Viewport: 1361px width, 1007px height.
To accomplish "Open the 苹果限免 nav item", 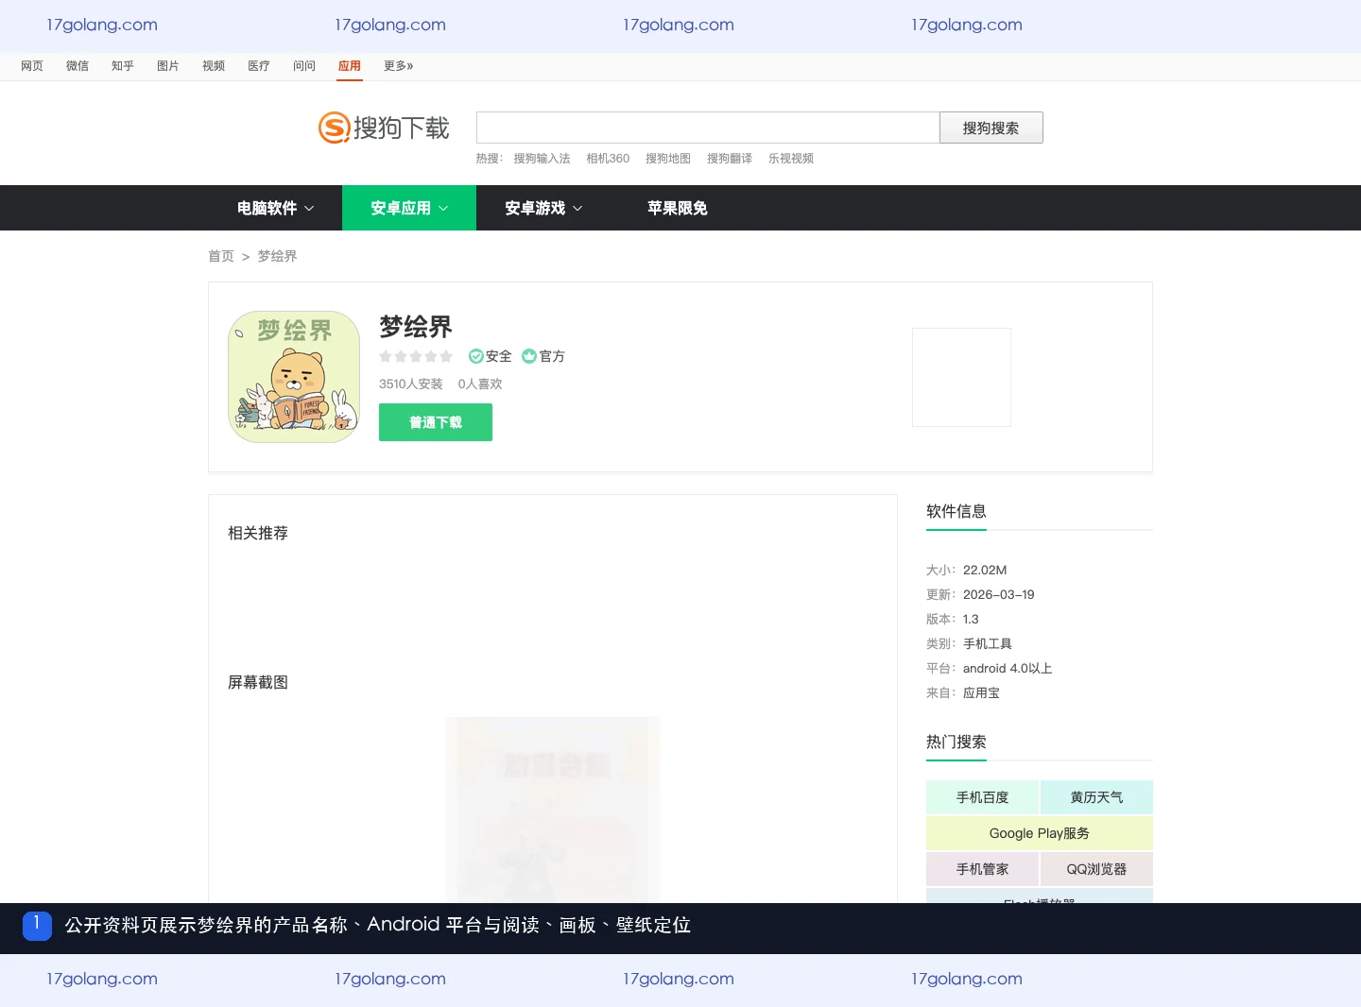I will pos(678,208).
